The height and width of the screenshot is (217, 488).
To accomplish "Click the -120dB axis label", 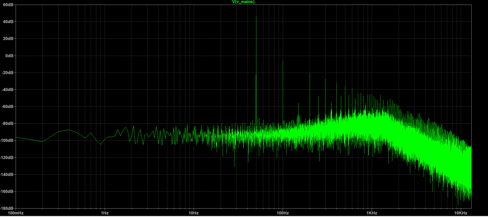I will pos(7,157).
